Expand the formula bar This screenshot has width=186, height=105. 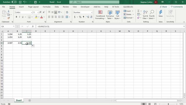184,27
